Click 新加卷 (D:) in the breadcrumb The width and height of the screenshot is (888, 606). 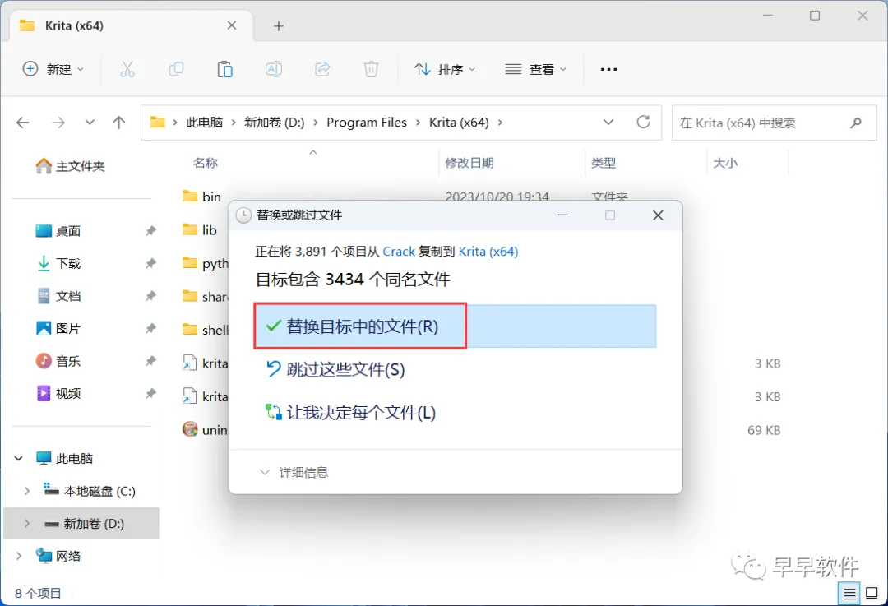pyautogui.click(x=274, y=123)
